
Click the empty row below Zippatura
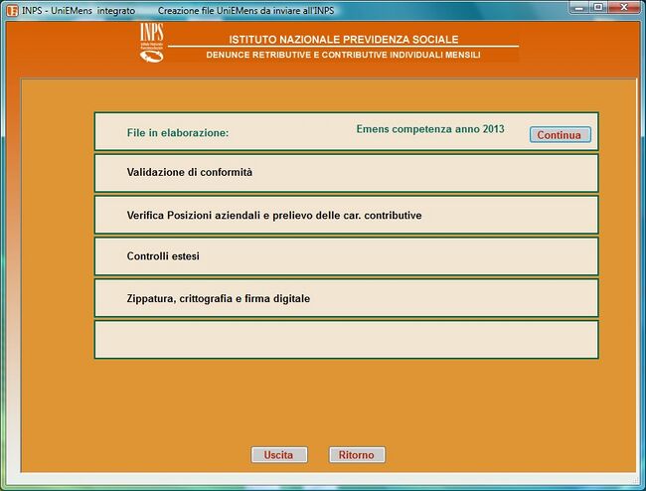(x=346, y=339)
